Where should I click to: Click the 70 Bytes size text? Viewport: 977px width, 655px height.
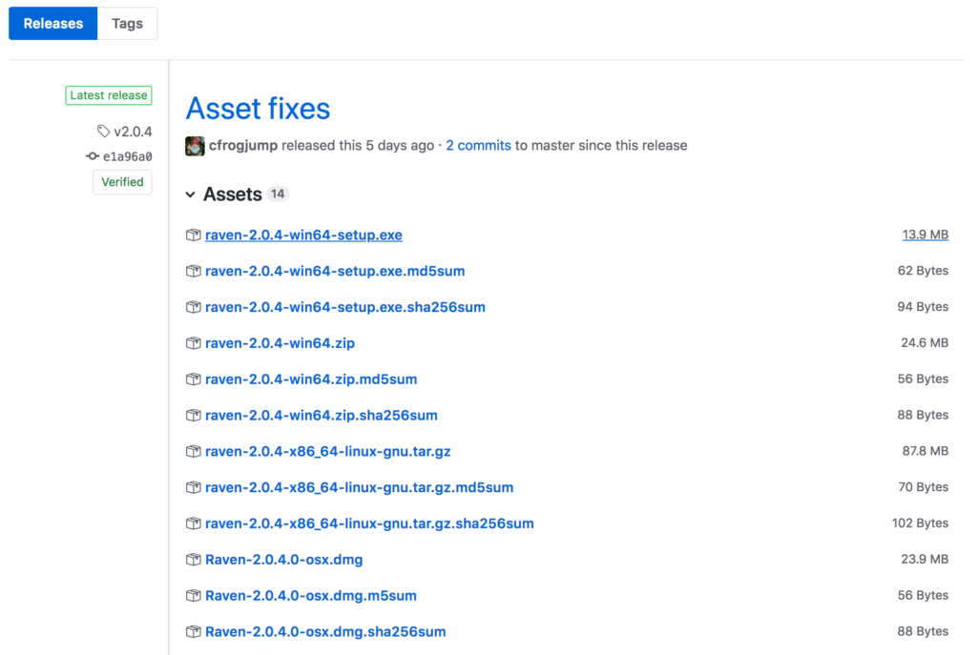coord(924,487)
